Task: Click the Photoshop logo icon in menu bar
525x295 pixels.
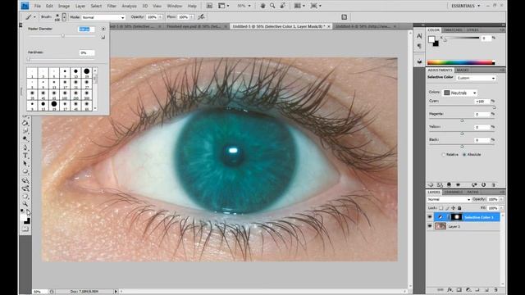Action: [x=25, y=6]
